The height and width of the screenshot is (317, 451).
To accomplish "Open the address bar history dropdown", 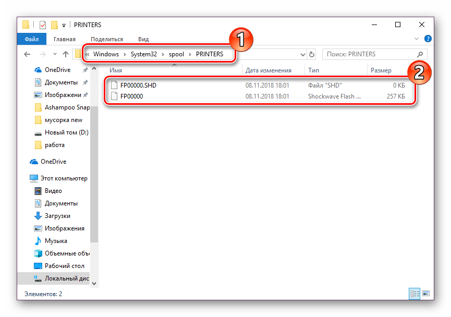I will click(302, 54).
